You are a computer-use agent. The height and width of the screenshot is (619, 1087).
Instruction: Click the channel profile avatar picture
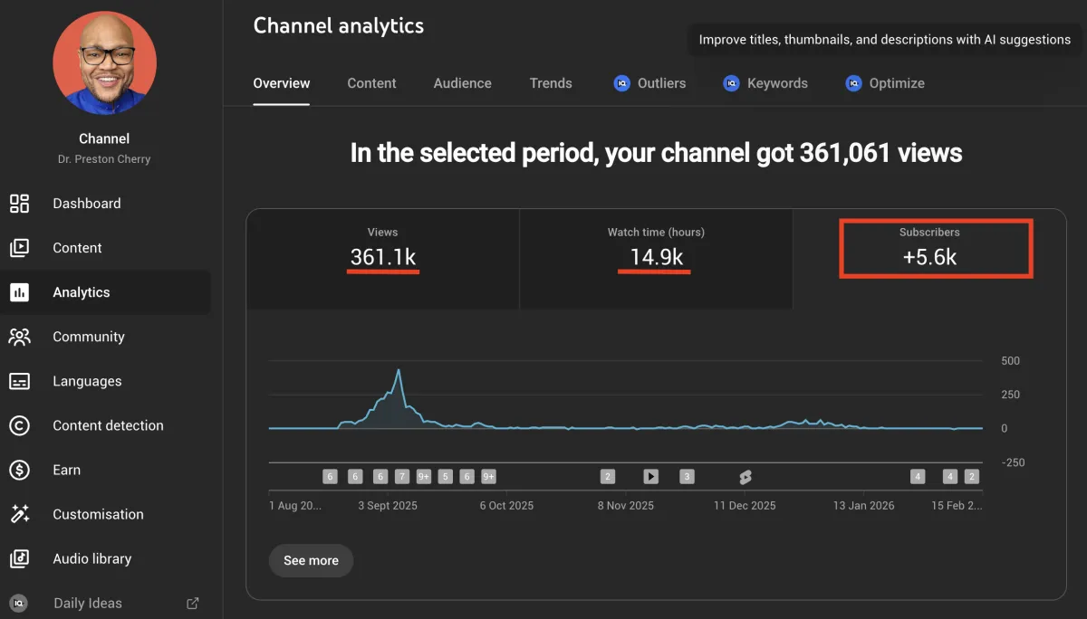105,62
